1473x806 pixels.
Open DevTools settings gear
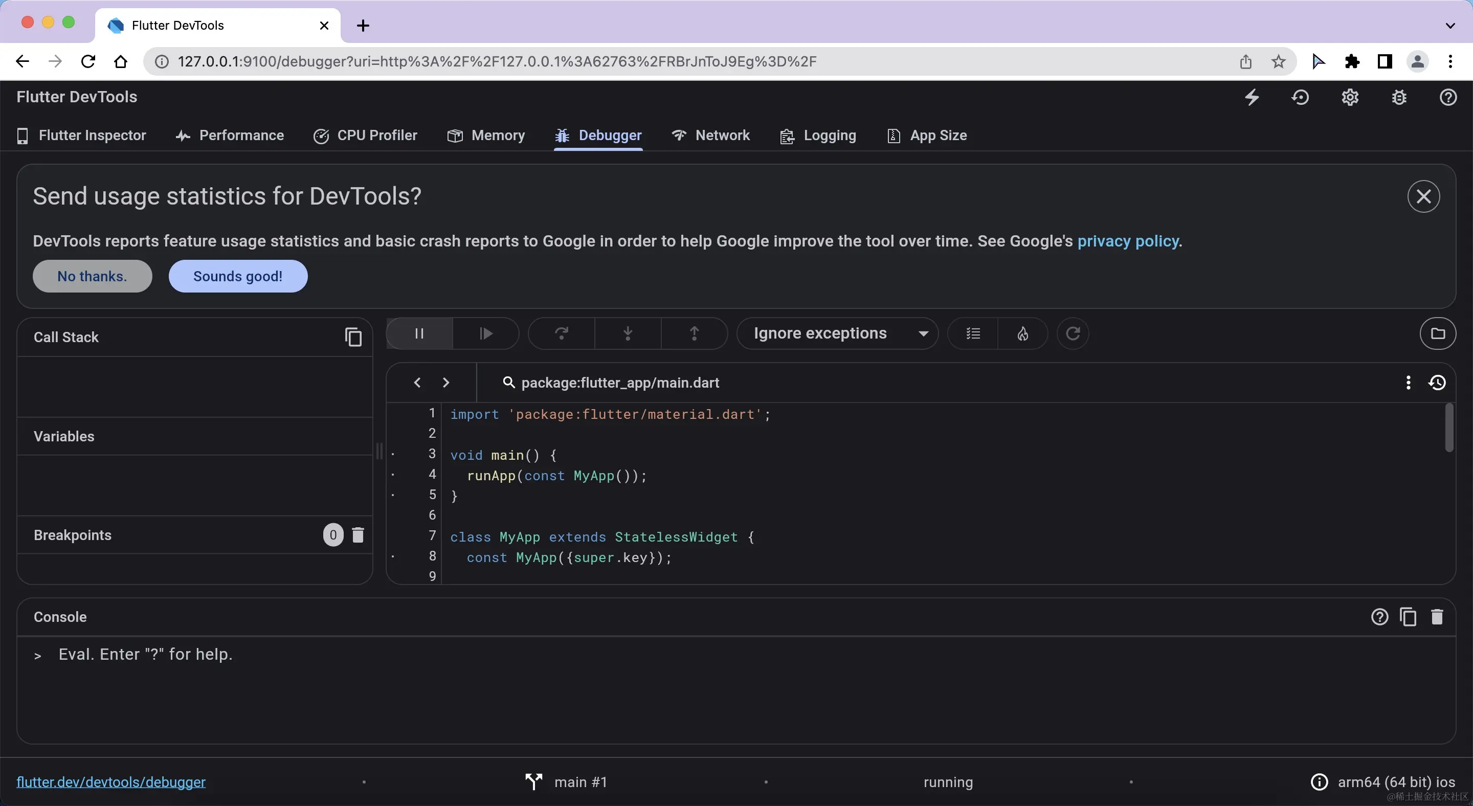1350,97
